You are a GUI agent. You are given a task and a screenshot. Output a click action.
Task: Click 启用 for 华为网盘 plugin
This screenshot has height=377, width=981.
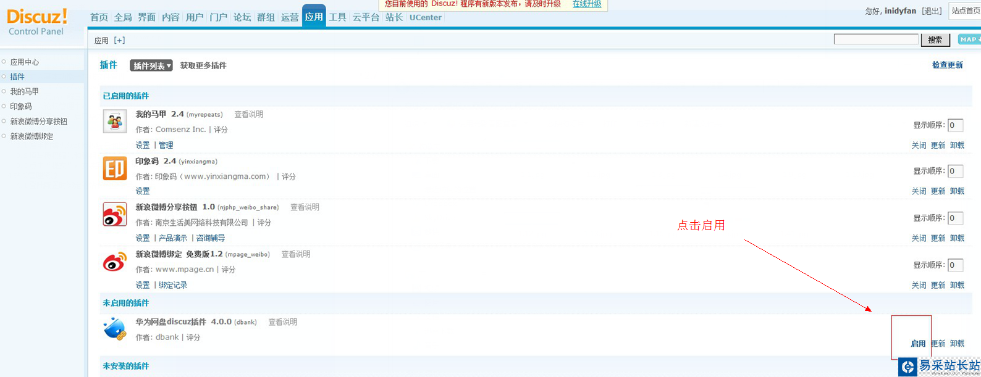918,344
